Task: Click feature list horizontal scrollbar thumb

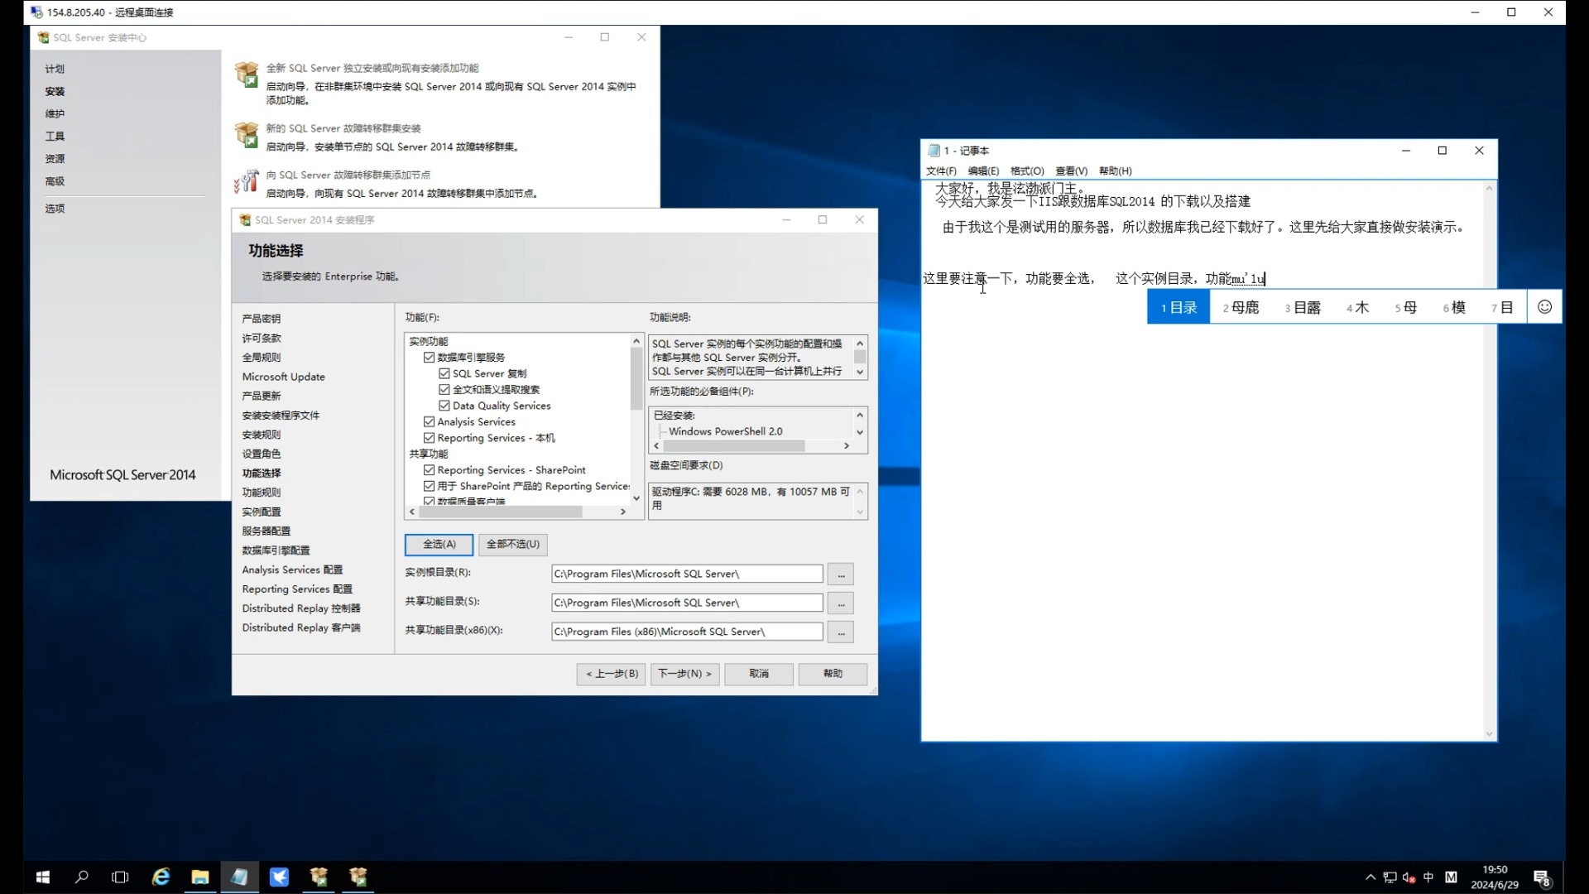Action: 500,512
